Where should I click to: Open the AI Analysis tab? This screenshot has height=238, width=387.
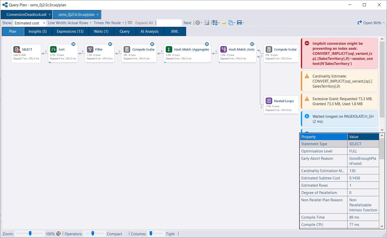150,31
